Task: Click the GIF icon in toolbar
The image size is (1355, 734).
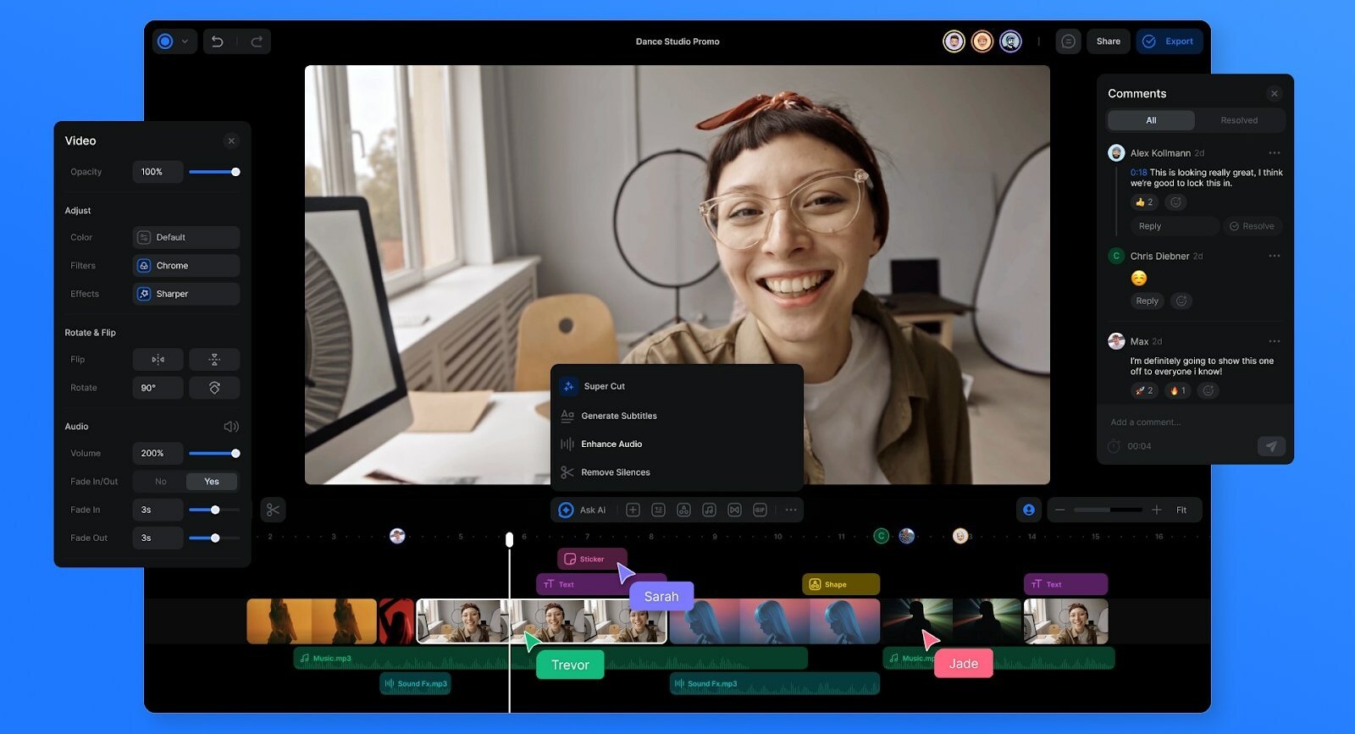Action: point(760,510)
